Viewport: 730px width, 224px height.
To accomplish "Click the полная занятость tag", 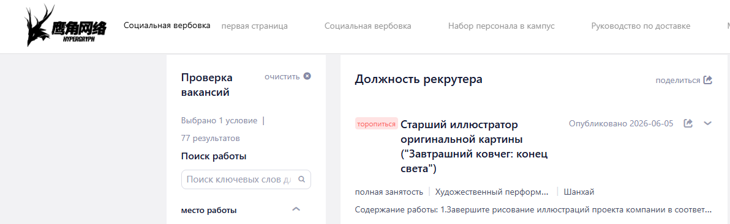I will (389, 192).
